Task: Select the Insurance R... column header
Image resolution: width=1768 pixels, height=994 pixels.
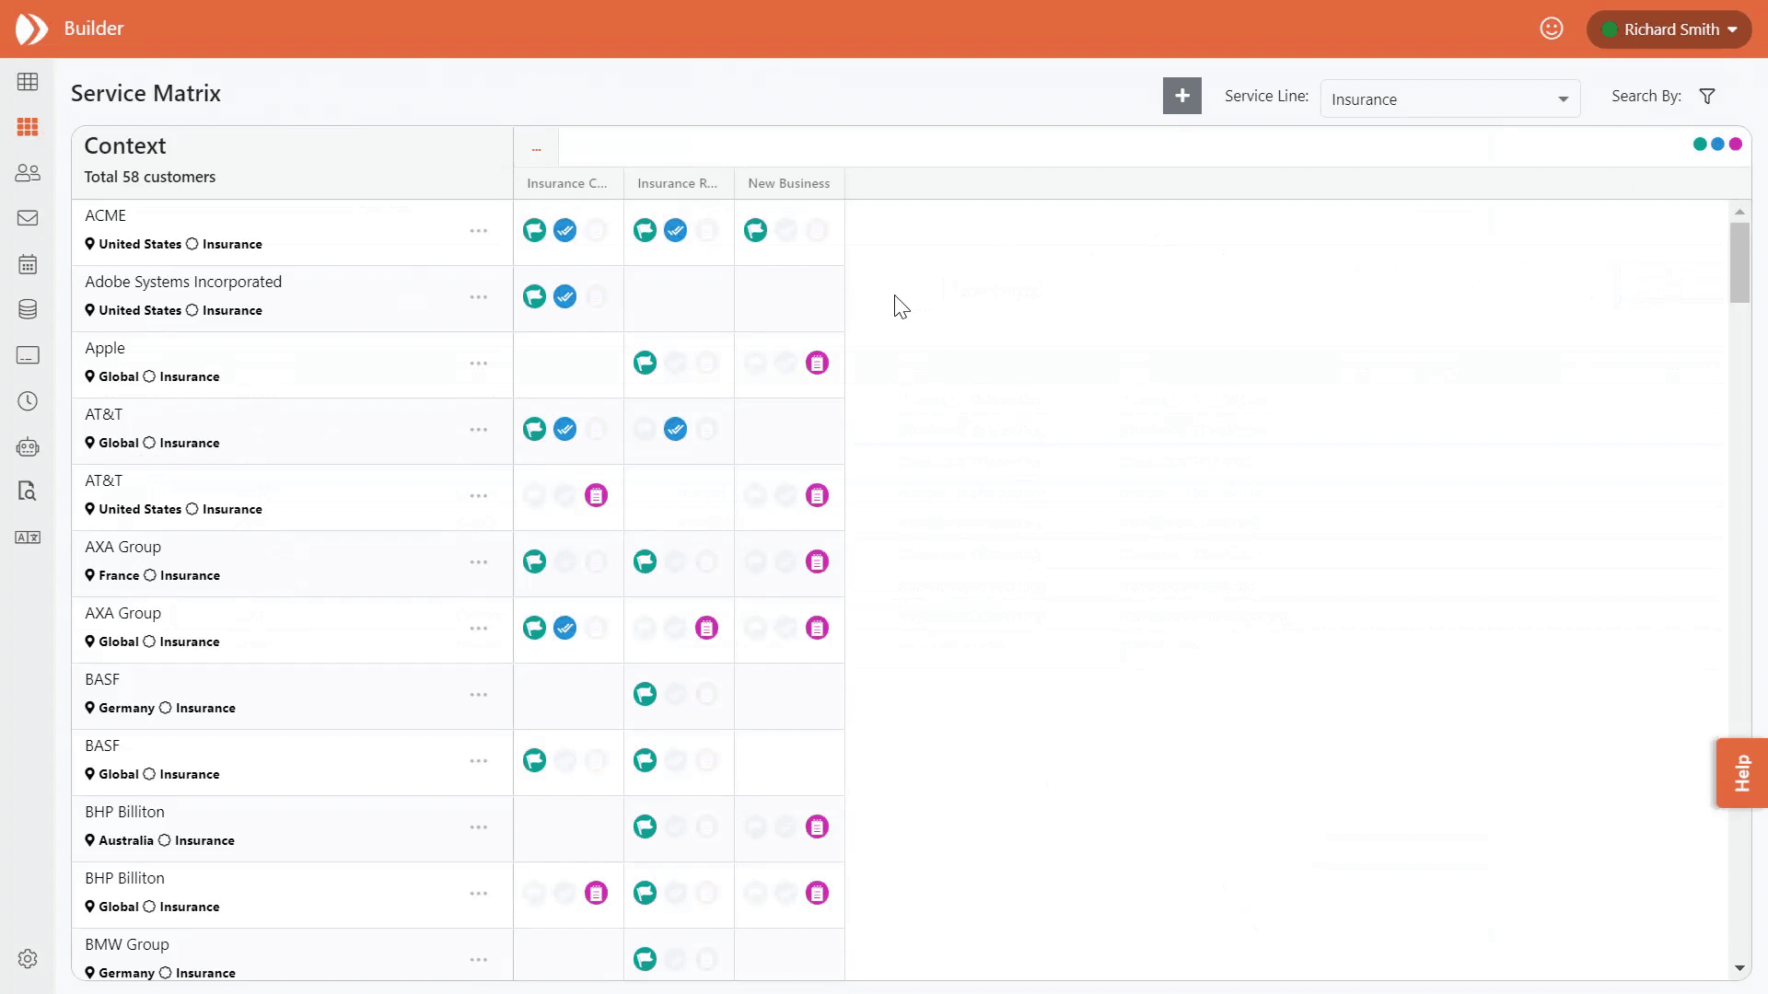Action: [677, 183]
